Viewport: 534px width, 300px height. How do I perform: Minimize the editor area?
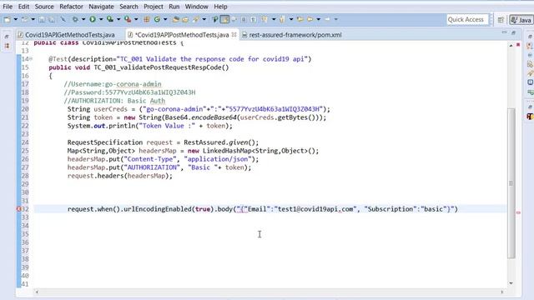[504, 32]
